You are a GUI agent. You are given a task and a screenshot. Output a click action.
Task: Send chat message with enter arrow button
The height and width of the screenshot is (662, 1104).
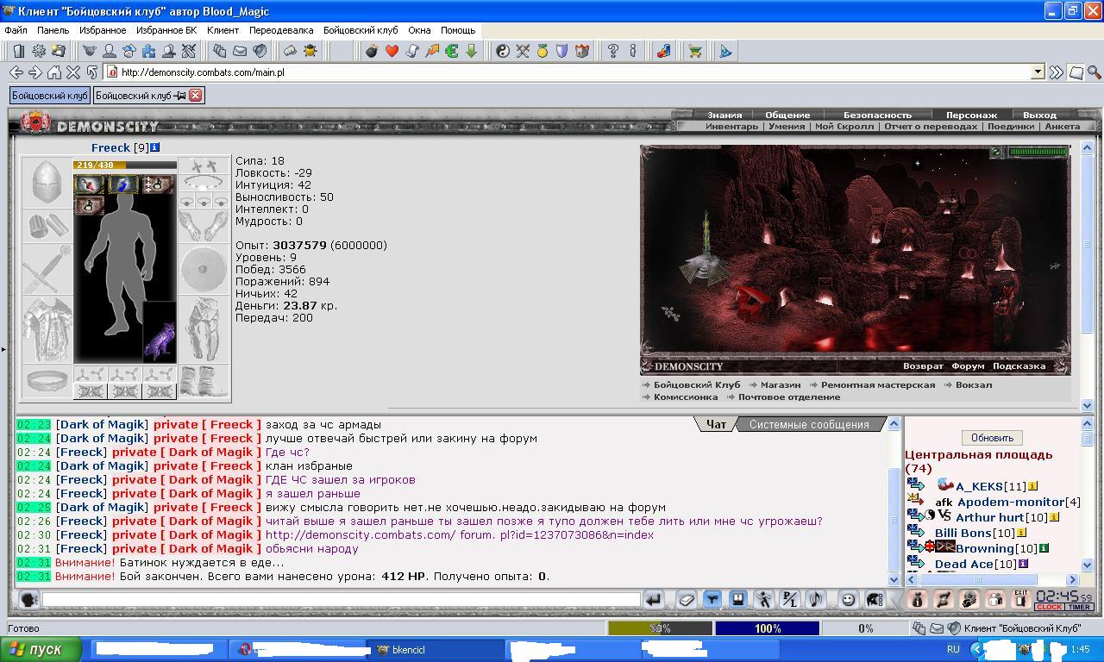(x=654, y=599)
